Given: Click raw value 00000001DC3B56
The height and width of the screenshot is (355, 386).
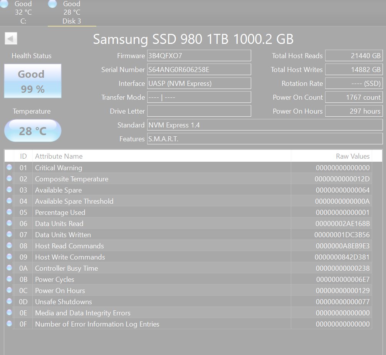Looking at the screenshot, I should point(342,235).
